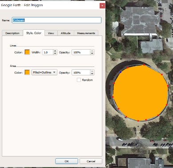Increase Lines opacity with up arrow

tap(92, 51)
